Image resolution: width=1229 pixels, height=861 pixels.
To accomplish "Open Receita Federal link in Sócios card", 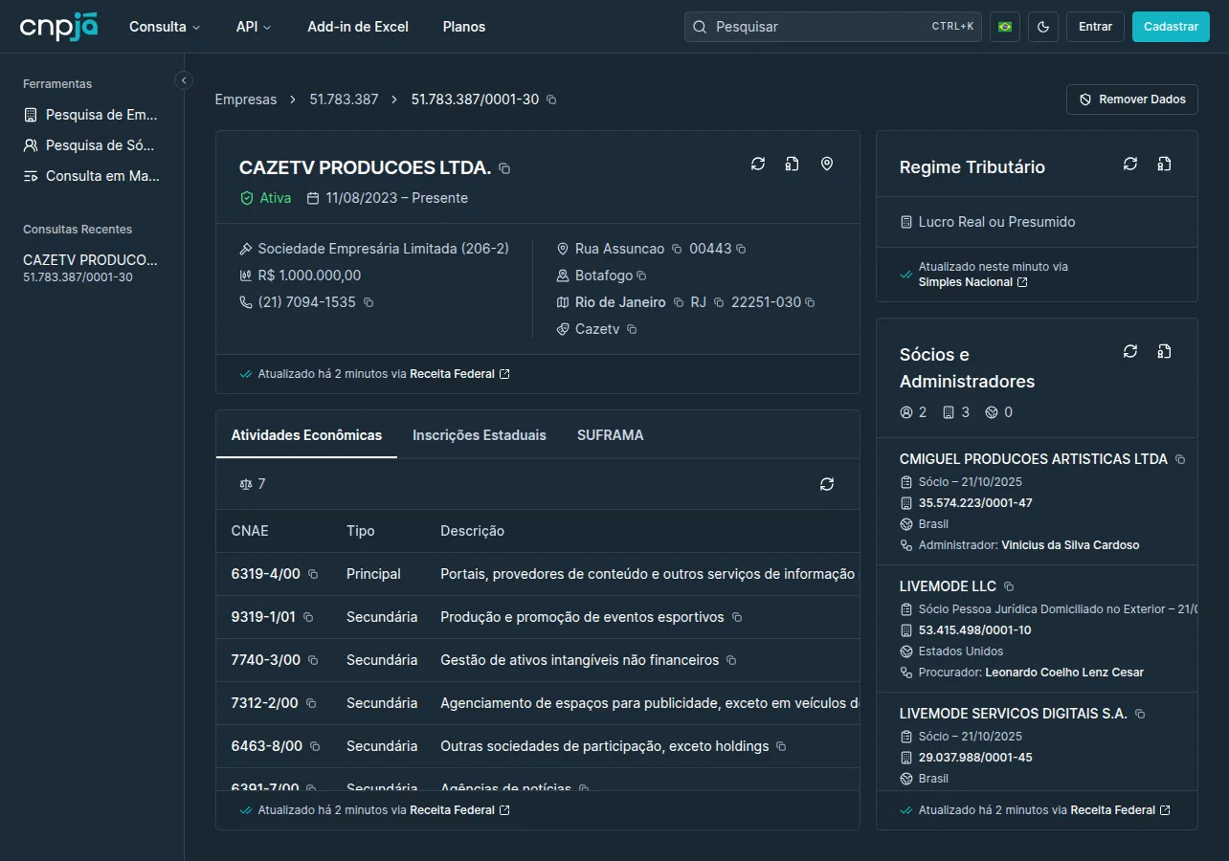I will [1120, 810].
